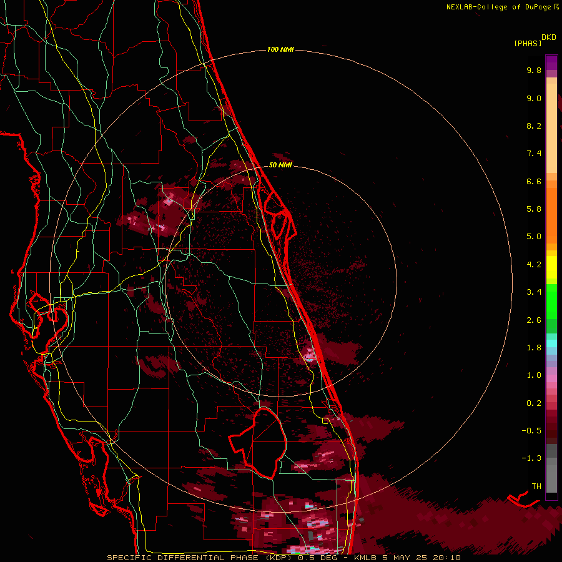Image resolution: width=562 pixels, height=562 pixels.
Task: Click the 9.8 value on color scale
Action: 534,70
